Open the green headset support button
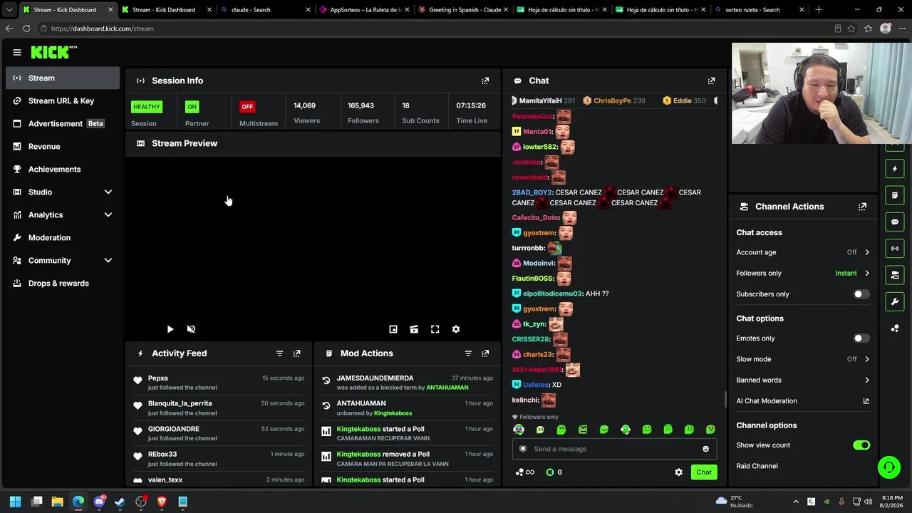 (x=888, y=467)
